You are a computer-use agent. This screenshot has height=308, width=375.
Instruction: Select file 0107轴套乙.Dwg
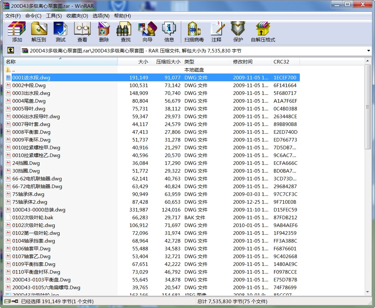click(x=152, y=256)
